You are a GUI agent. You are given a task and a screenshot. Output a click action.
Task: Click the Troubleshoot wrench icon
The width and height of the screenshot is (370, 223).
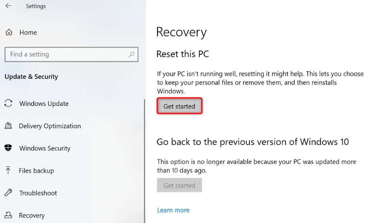click(9, 193)
